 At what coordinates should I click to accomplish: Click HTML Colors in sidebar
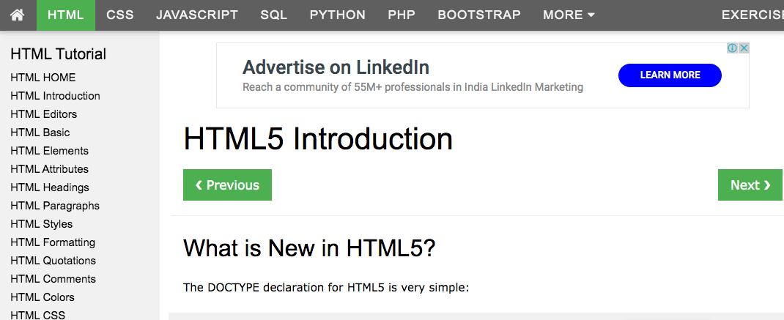pyautogui.click(x=42, y=297)
